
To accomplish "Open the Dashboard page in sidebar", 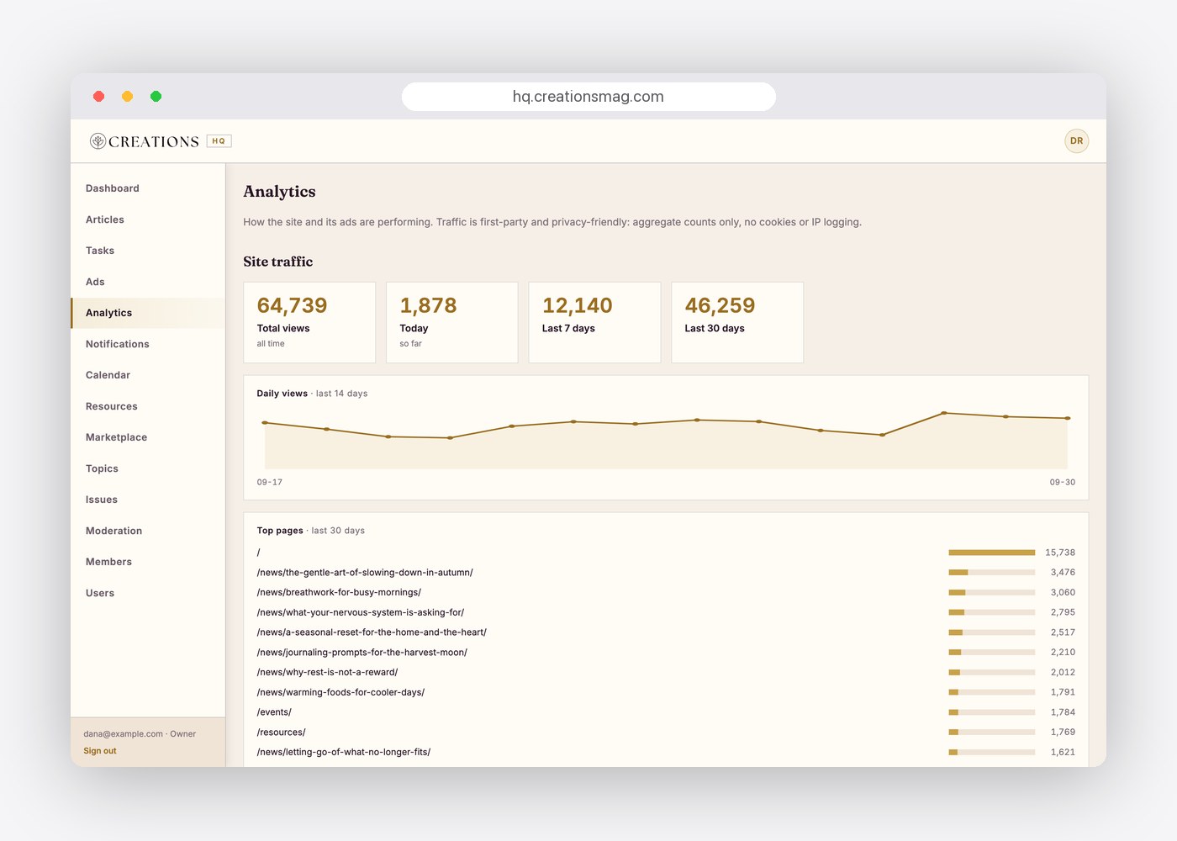I will (x=148, y=188).
